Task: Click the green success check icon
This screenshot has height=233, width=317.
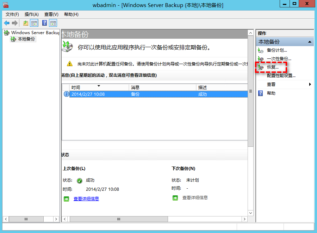Action: coord(80,181)
